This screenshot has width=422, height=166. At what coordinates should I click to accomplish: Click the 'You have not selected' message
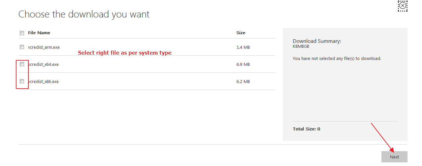[337, 59]
